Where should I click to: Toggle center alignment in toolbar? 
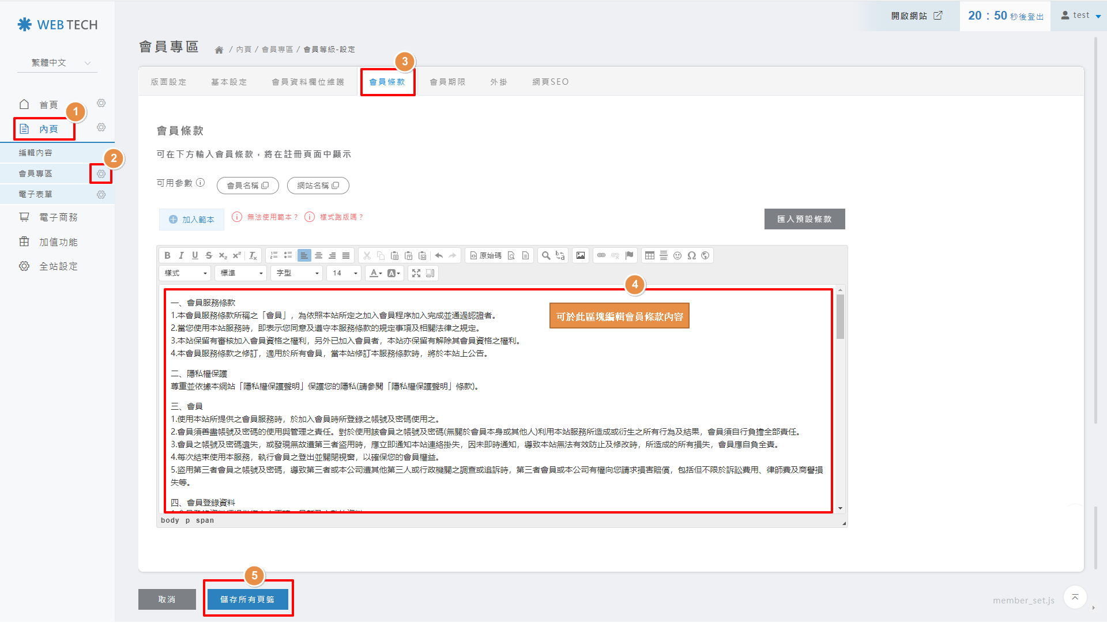(x=318, y=256)
